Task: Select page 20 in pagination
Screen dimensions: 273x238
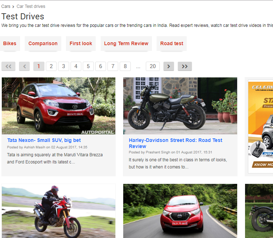Action: [153, 66]
